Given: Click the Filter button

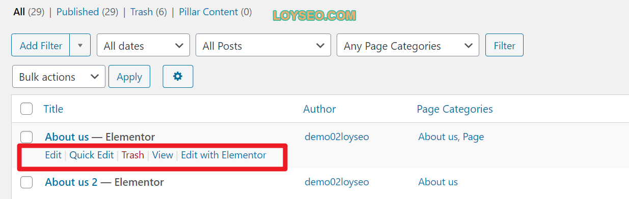Looking at the screenshot, I should coord(504,45).
